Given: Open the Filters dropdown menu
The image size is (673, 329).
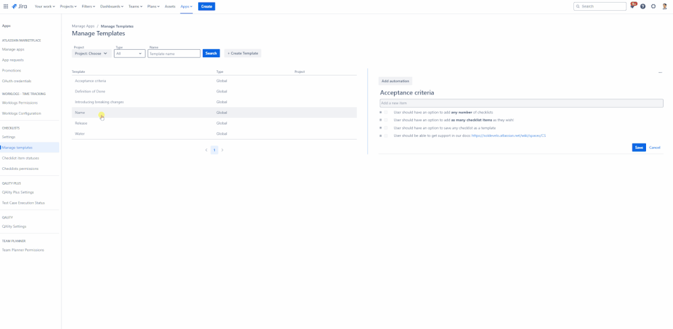Looking at the screenshot, I should click(88, 7).
